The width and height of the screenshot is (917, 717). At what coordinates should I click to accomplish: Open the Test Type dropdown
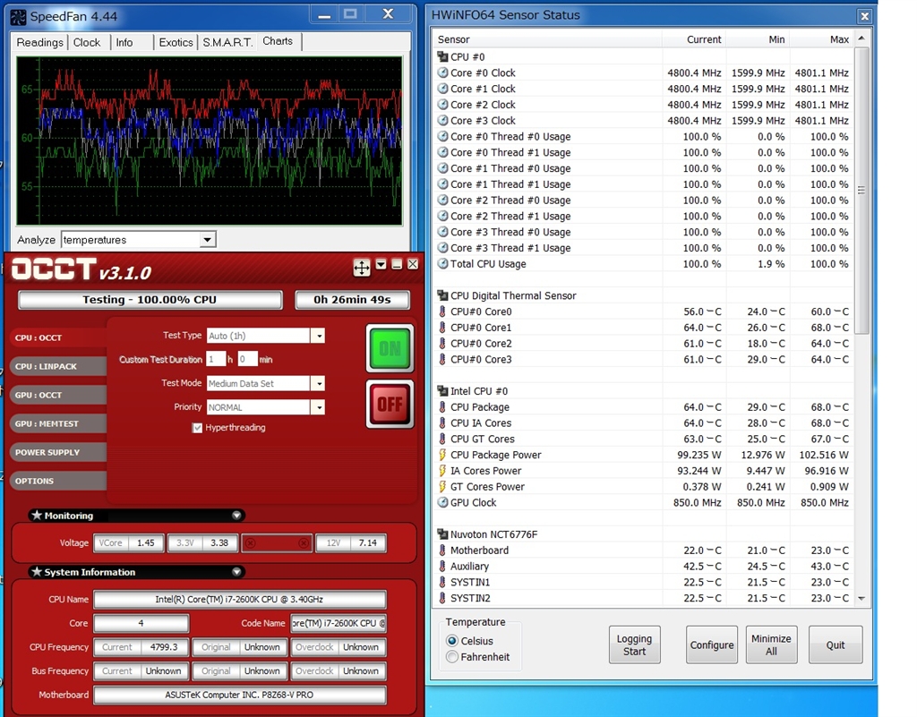click(317, 336)
